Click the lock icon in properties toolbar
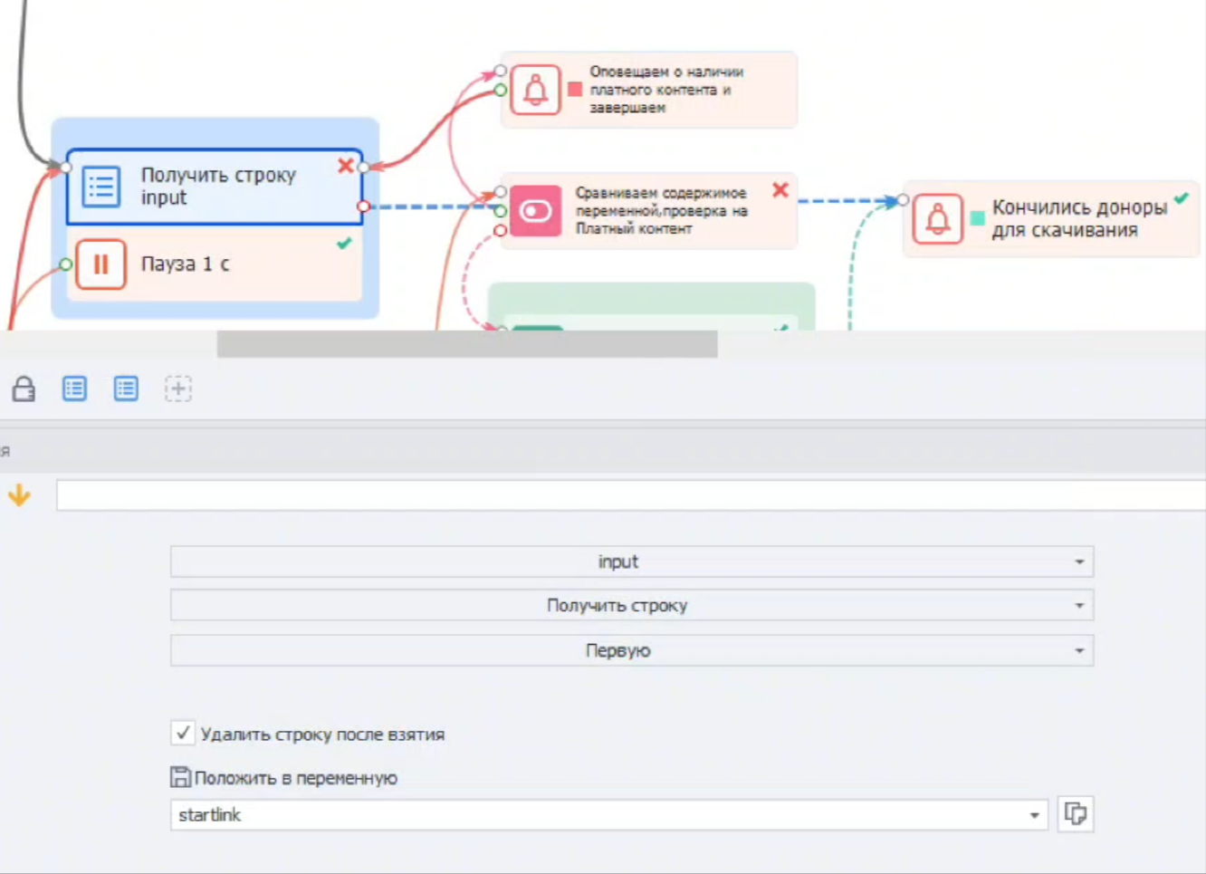 [x=24, y=389]
